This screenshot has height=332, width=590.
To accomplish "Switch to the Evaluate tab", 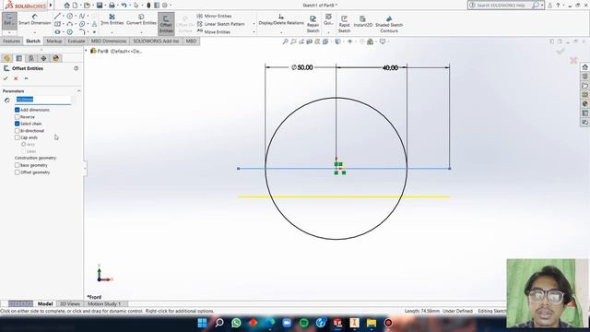I will (76, 41).
